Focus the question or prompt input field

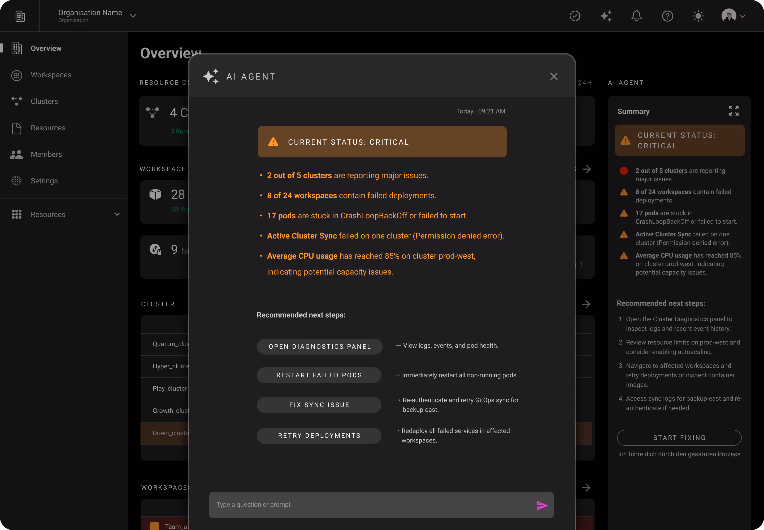click(369, 505)
